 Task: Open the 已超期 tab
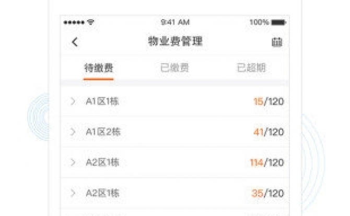[x=251, y=68]
